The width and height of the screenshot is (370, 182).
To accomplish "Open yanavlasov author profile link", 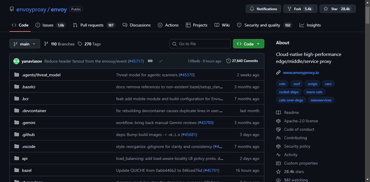I will point(32,61).
